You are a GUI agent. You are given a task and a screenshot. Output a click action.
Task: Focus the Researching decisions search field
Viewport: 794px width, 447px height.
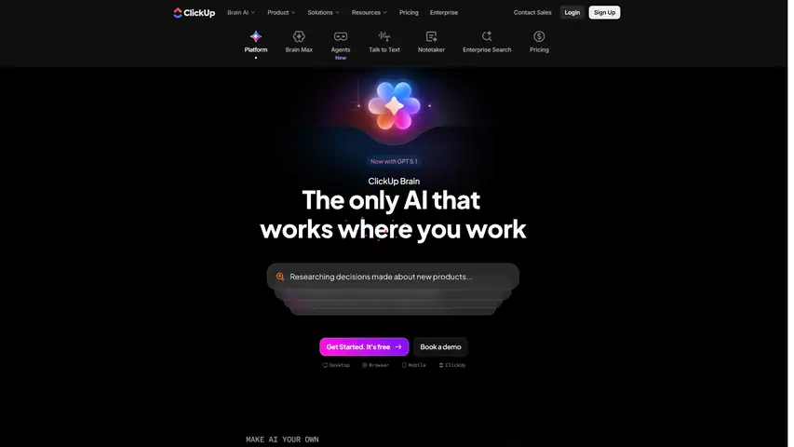393,277
